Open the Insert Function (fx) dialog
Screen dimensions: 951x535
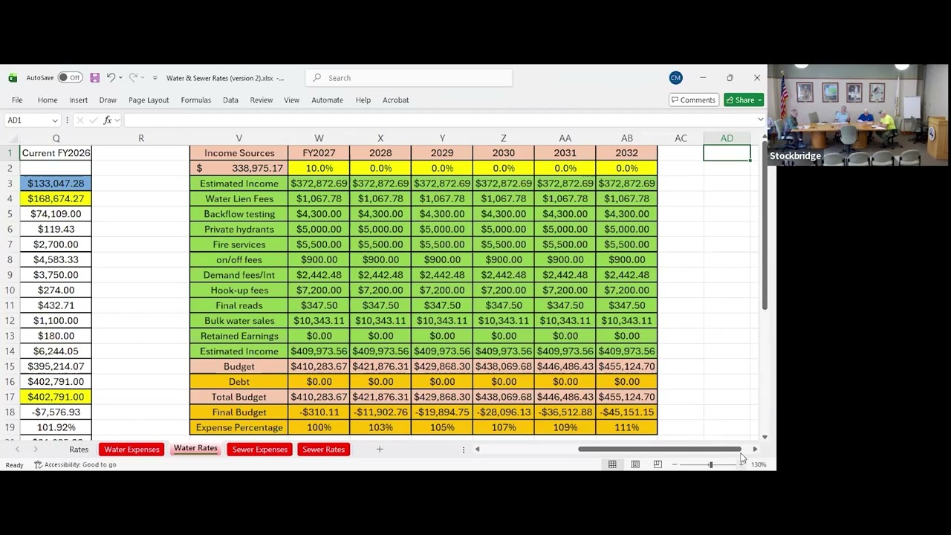[108, 120]
